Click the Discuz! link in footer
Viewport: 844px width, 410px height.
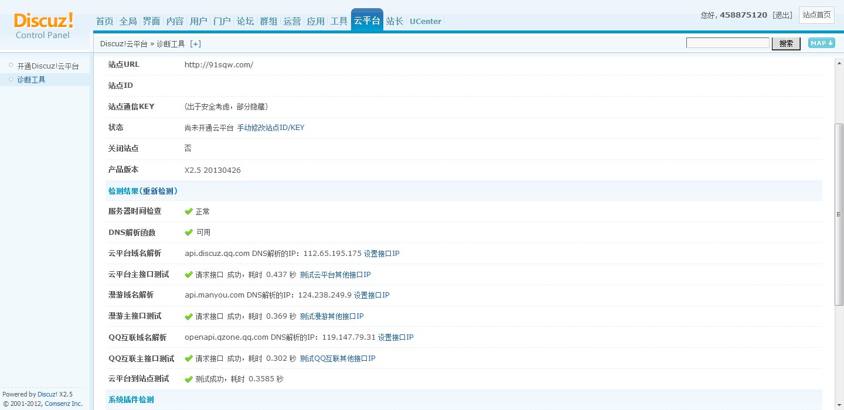(x=47, y=394)
